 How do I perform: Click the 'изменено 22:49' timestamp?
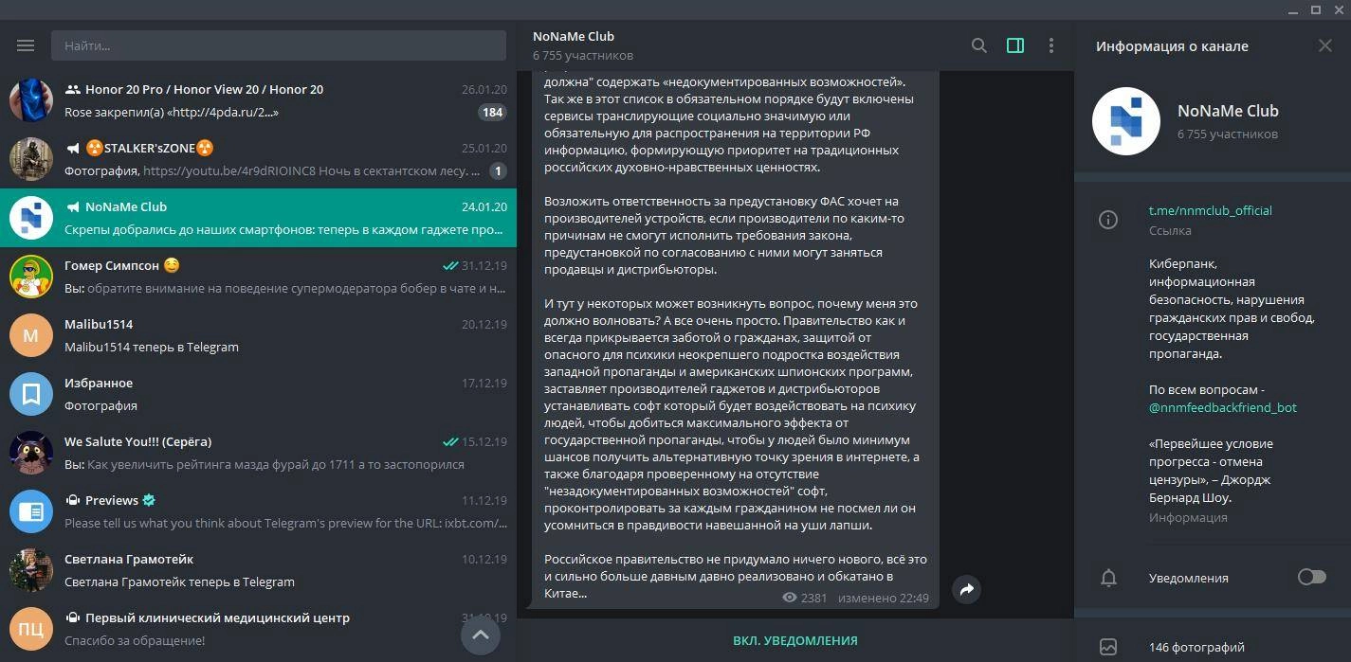883,598
